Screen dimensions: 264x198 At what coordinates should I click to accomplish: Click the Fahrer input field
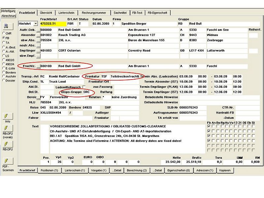(66, 118)
